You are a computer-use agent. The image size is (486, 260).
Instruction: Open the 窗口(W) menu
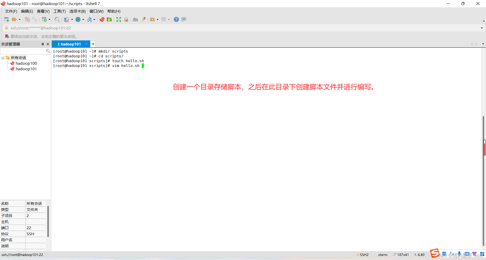click(x=96, y=11)
